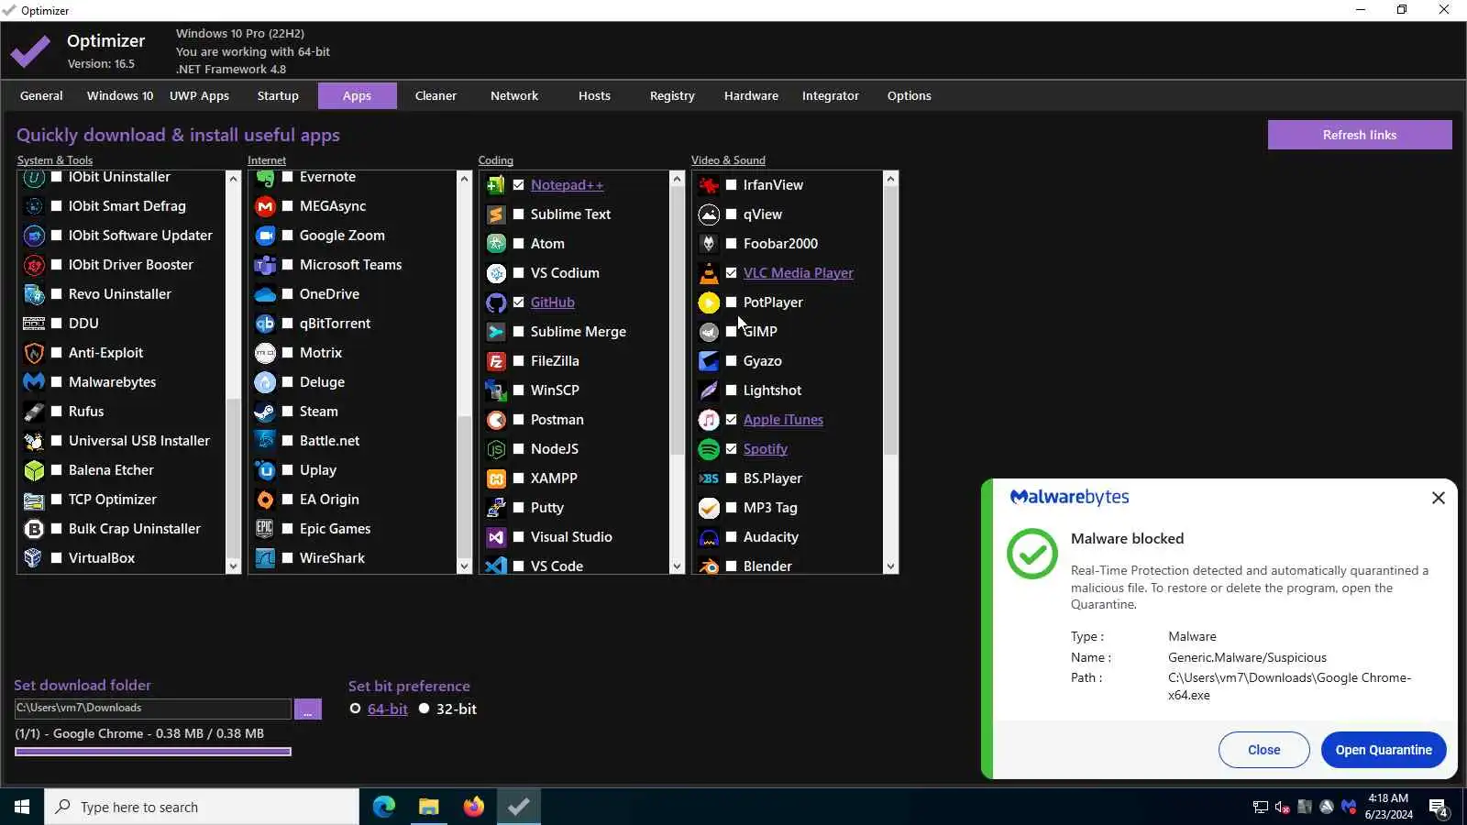Image resolution: width=1467 pixels, height=825 pixels.
Task: Click up arrow of Internet list scrollbar
Action: coord(464,179)
